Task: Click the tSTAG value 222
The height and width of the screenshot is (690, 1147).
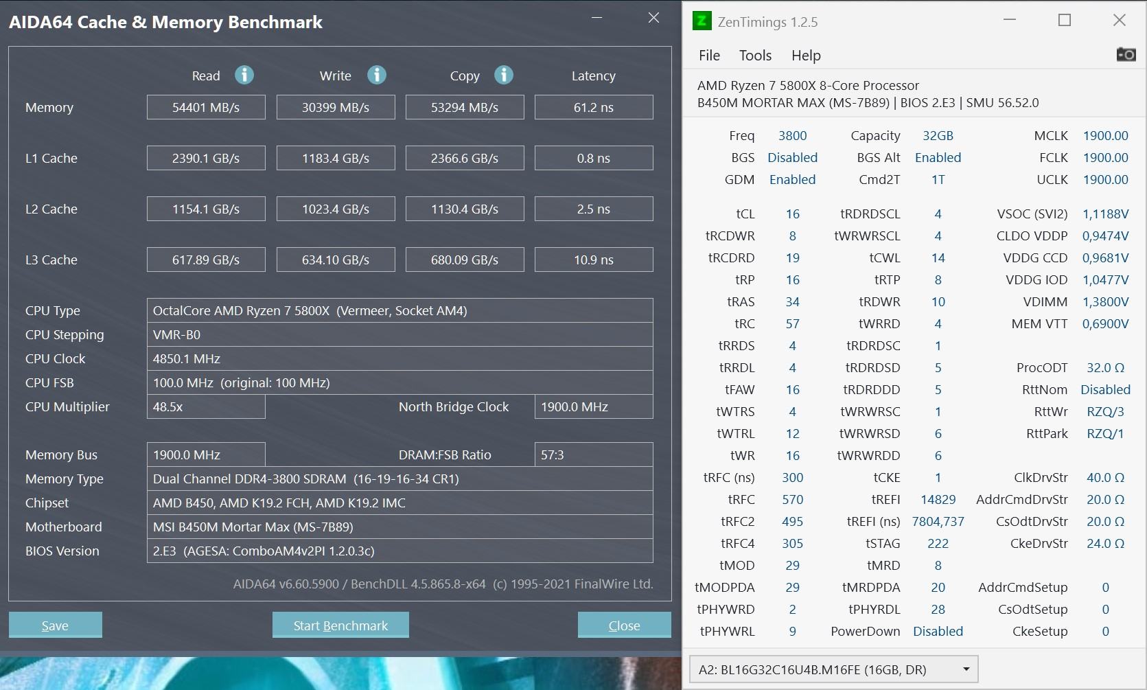Action: pyautogui.click(x=938, y=543)
